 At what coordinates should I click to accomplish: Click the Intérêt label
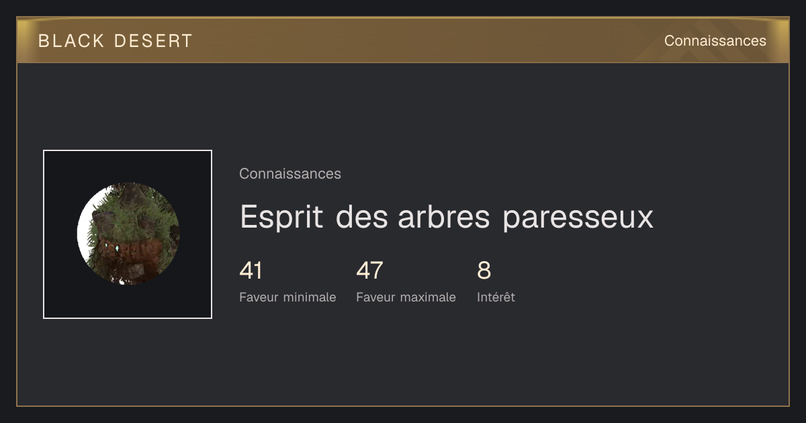click(x=496, y=297)
